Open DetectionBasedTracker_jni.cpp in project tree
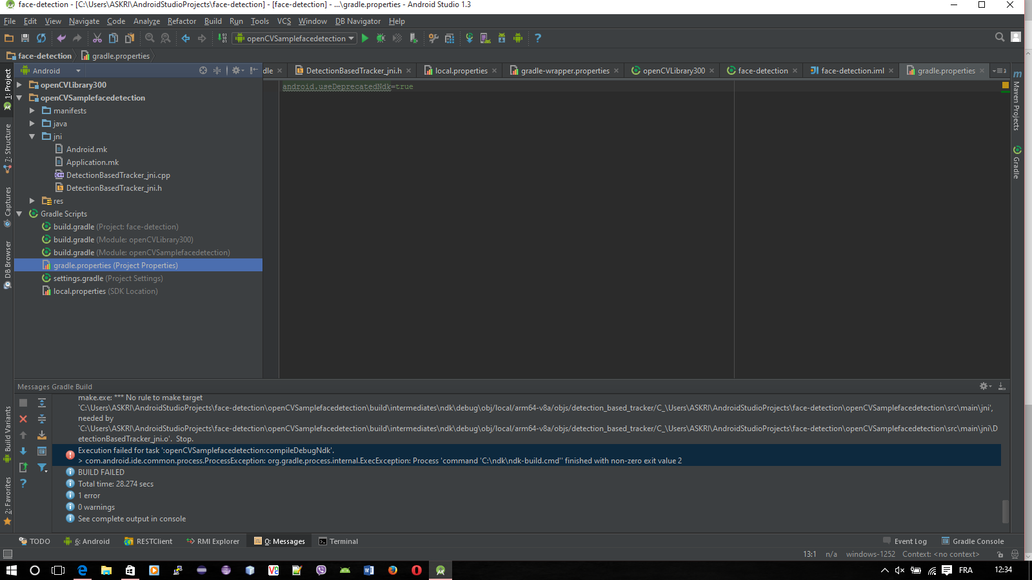The height and width of the screenshot is (580, 1032). 118,175
